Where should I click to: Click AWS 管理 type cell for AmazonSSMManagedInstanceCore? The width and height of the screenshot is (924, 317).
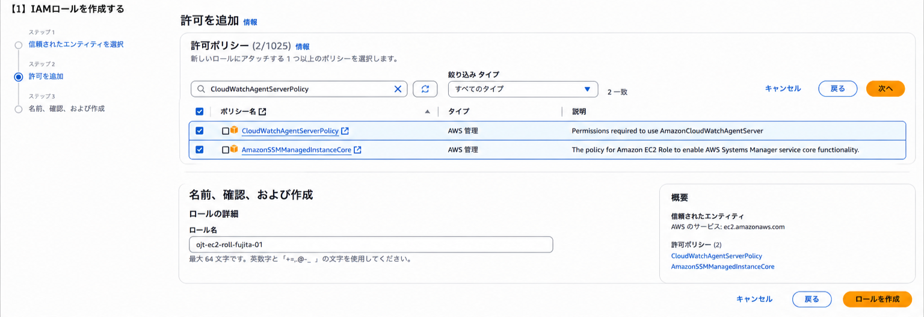[463, 150]
